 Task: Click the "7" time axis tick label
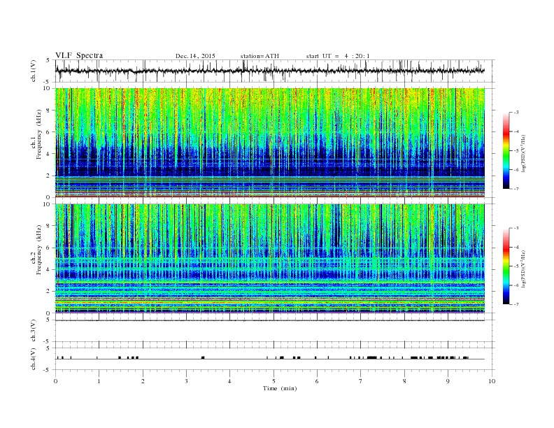pos(361,381)
